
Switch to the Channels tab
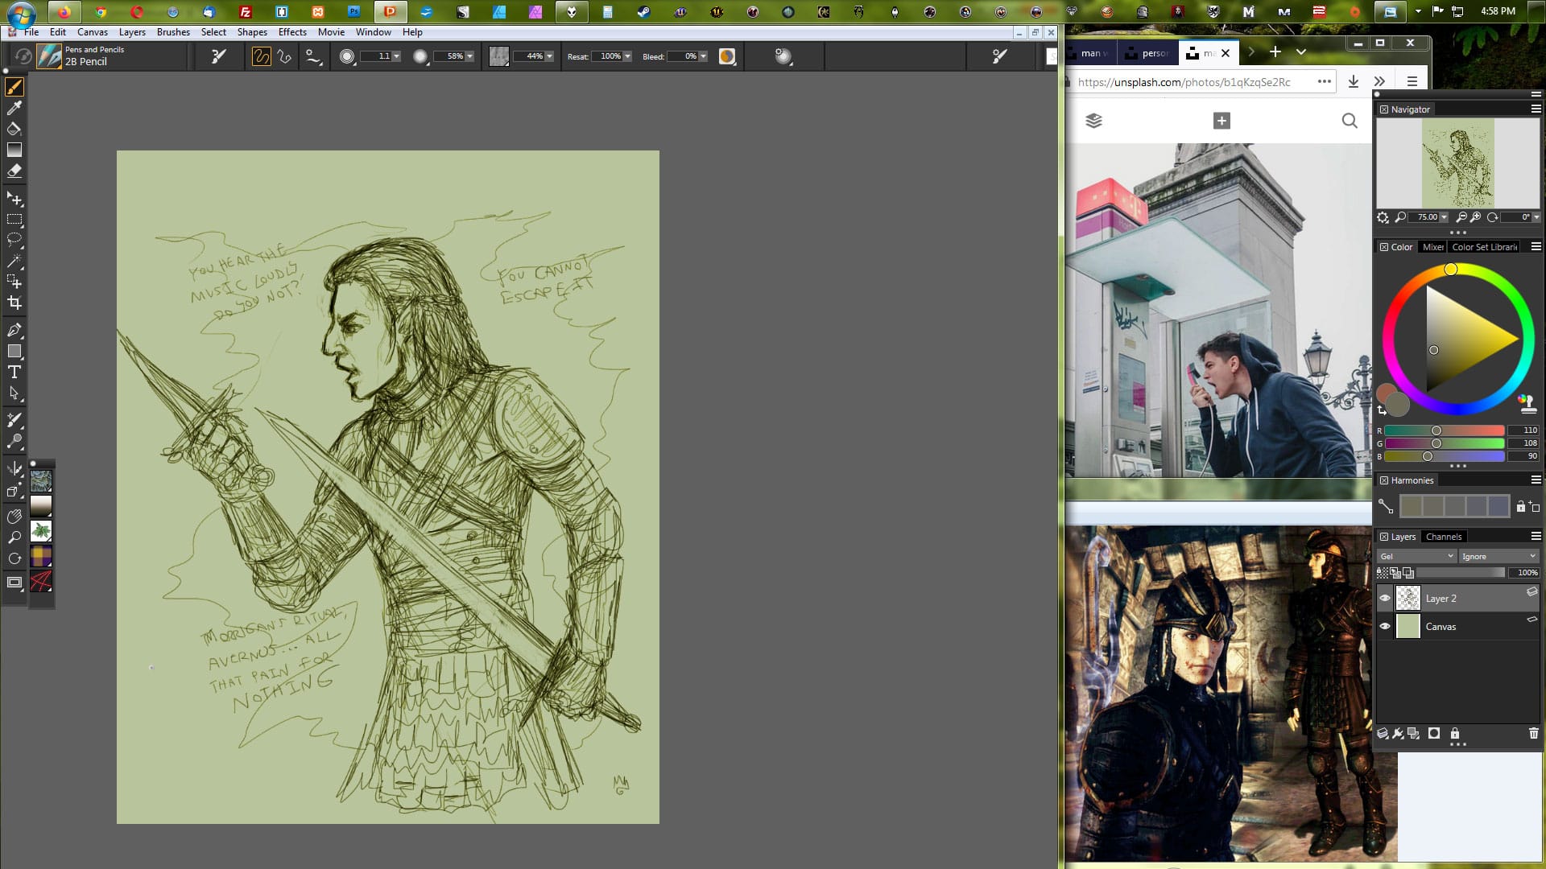pos(1443,537)
